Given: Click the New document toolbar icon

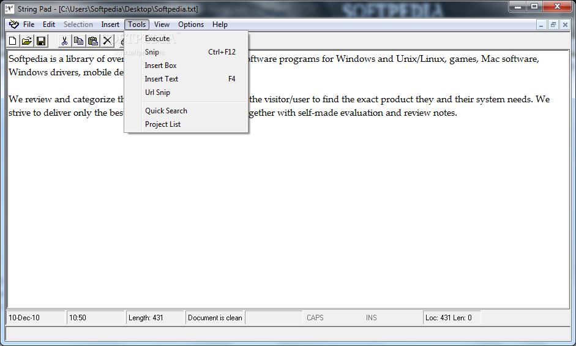Looking at the screenshot, I should (13, 41).
